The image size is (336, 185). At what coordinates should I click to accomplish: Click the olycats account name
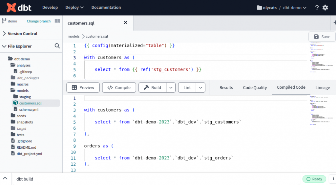pos(270,8)
